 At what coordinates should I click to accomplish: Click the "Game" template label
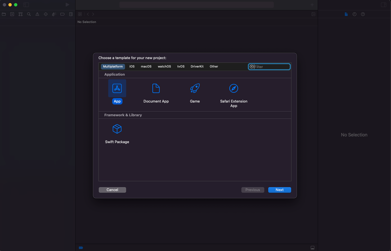coord(195,101)
